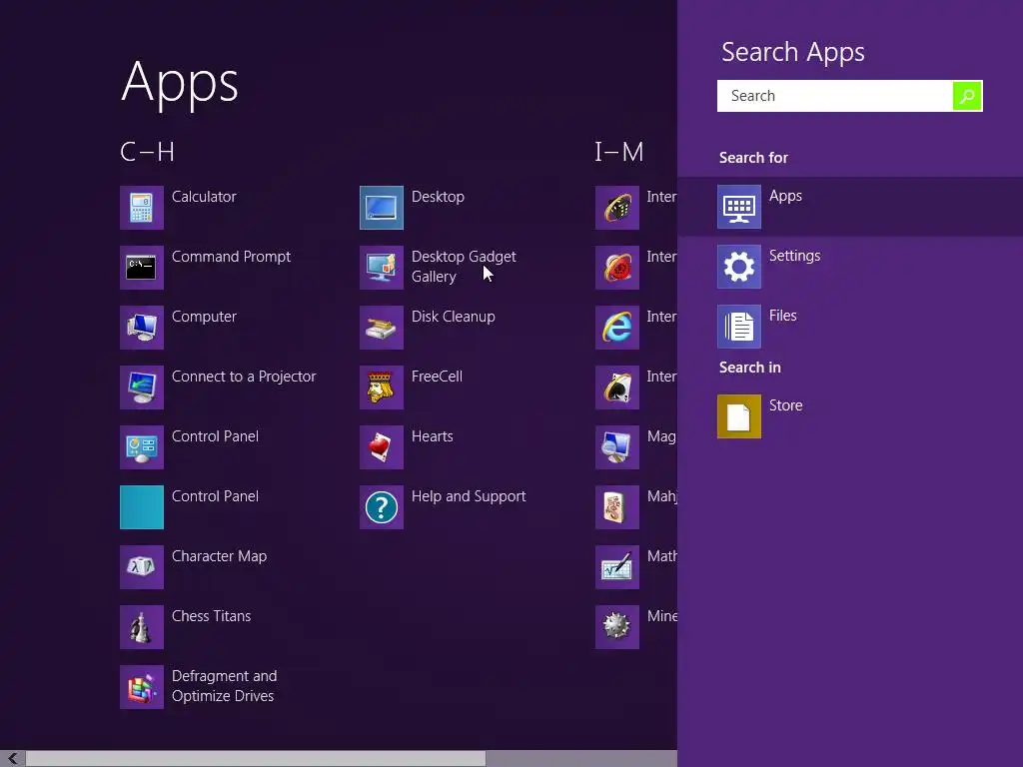Select the Connect to a Projector icon

[142, 387]
